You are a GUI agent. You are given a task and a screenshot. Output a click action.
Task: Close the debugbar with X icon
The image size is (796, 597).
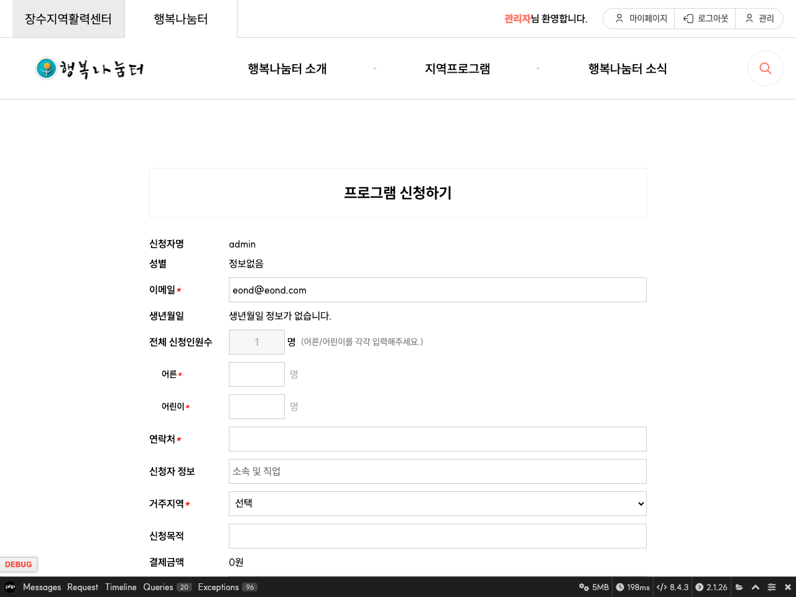[788, 587]
